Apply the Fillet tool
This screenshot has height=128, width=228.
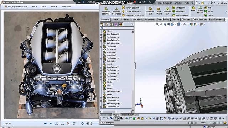193,9
